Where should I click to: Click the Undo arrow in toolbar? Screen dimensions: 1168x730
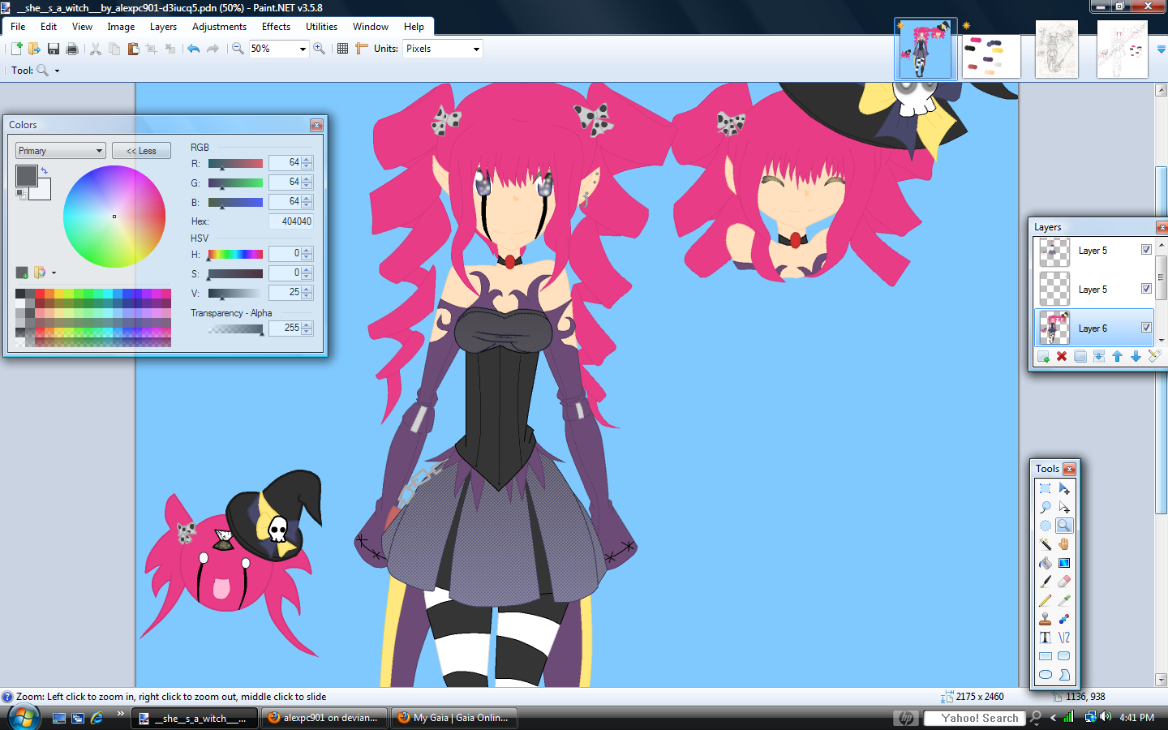pos(193,49)
